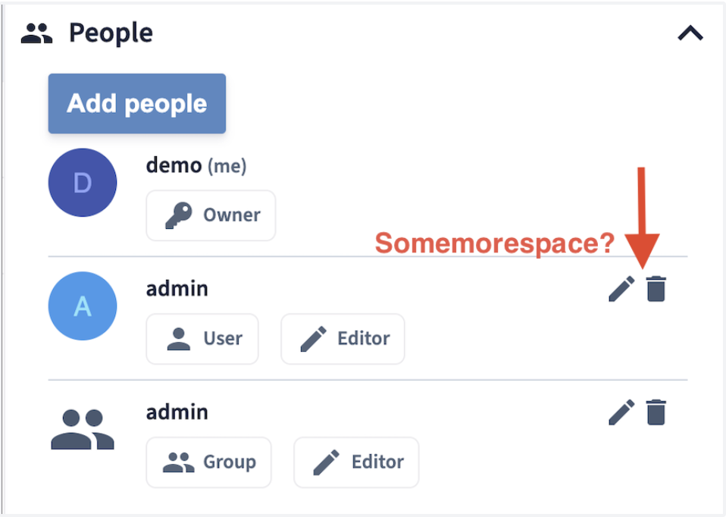Click admin group's Editor role badge

(356, 462)
